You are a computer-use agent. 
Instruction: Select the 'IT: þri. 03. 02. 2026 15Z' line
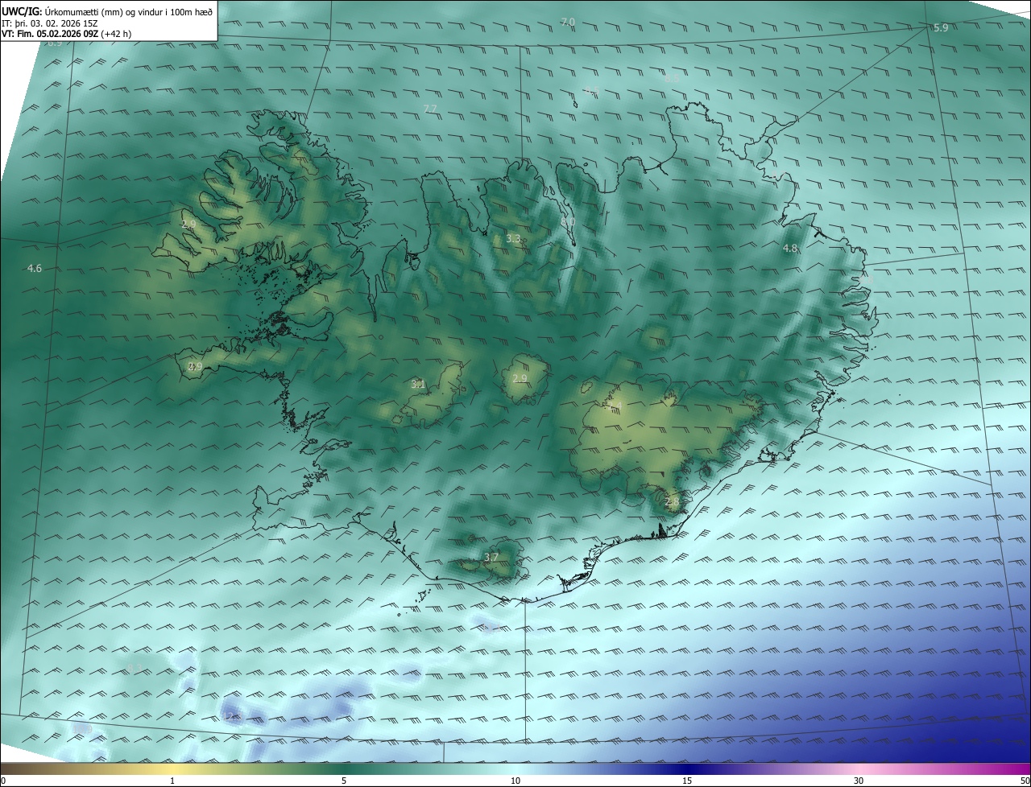click(x=50, y=23)
